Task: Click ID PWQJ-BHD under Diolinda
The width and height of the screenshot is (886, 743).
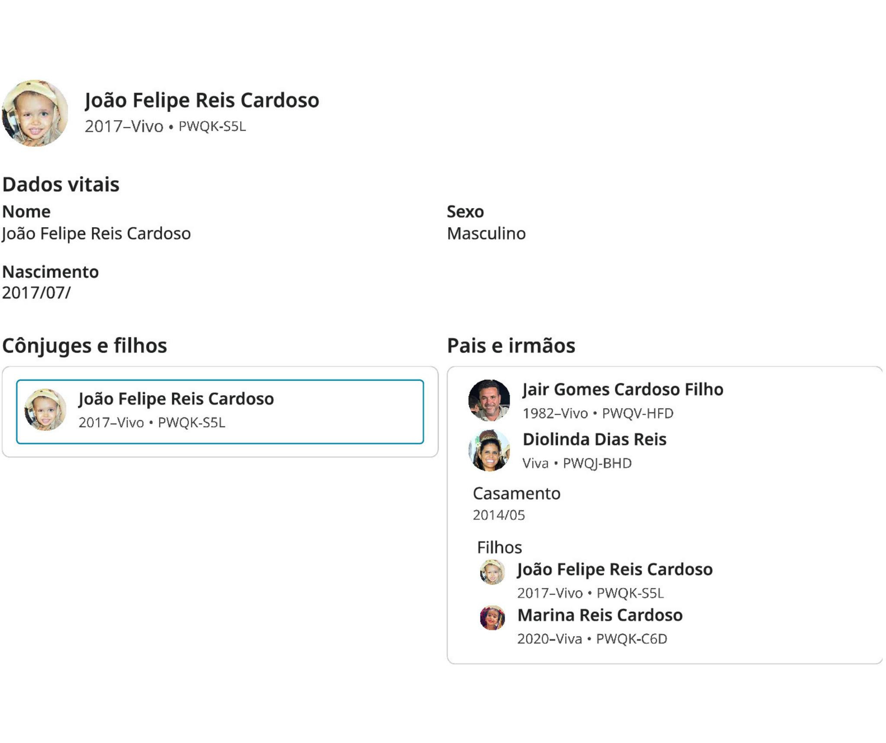Action: (x=597, y=463)
